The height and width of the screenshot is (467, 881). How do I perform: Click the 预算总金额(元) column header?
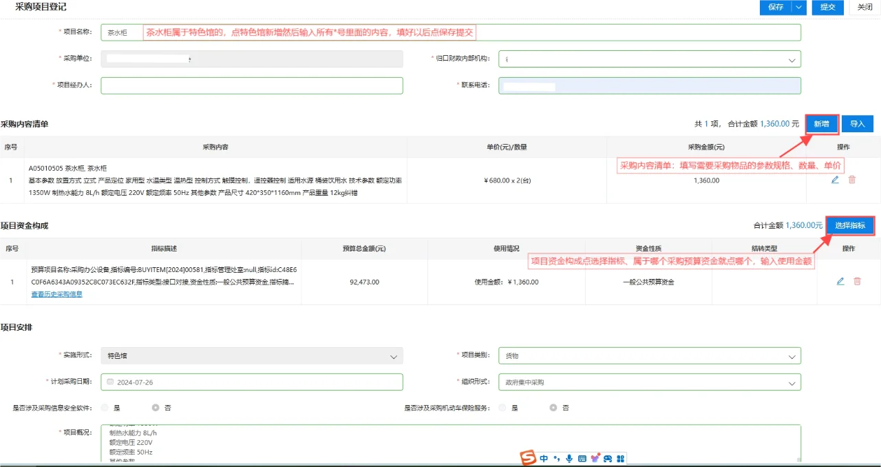364,249
